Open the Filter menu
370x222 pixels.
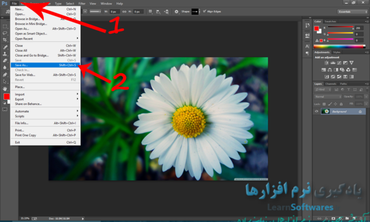click(x=82, y=4)
